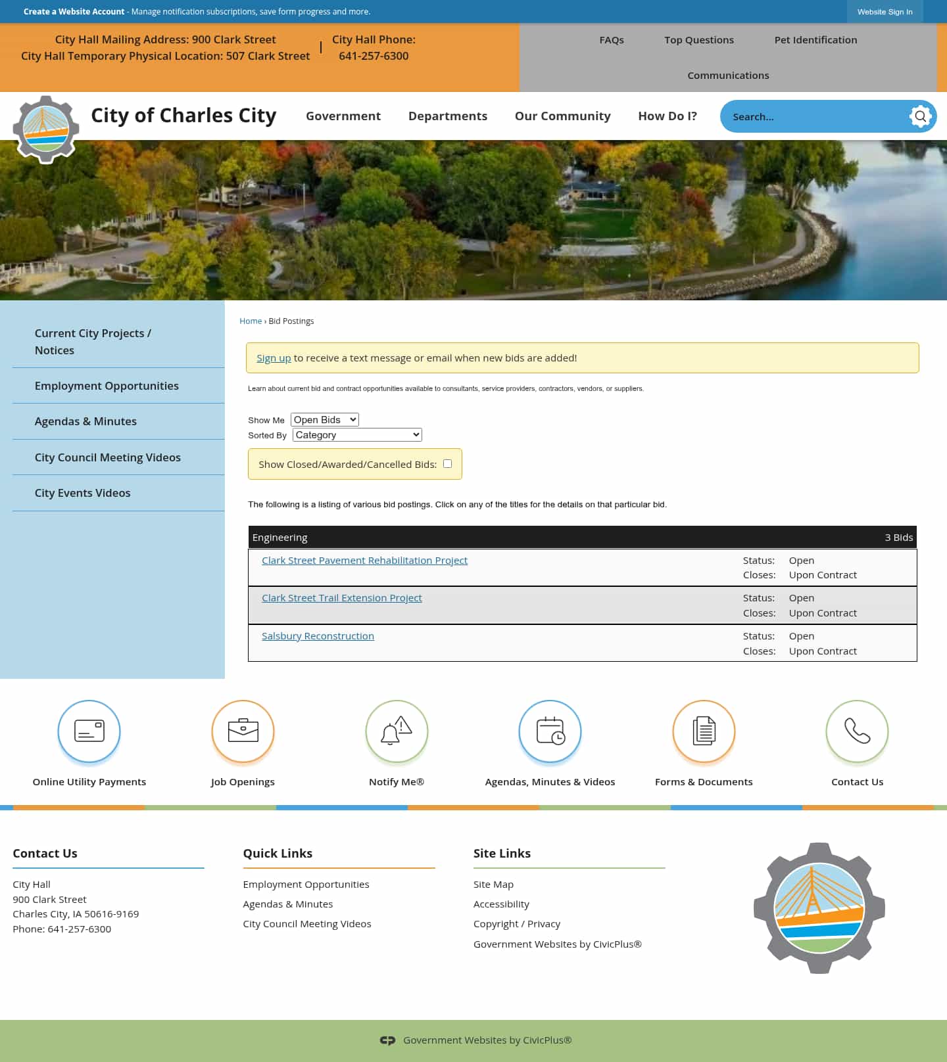Open the Forms & Documents icon
Image resolution: width=947 pixels, height=1062 pixels.
(x=704, y=731)
